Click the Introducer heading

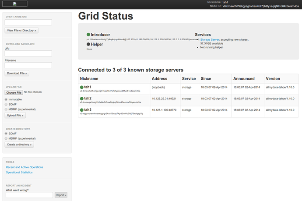point(100,35)
